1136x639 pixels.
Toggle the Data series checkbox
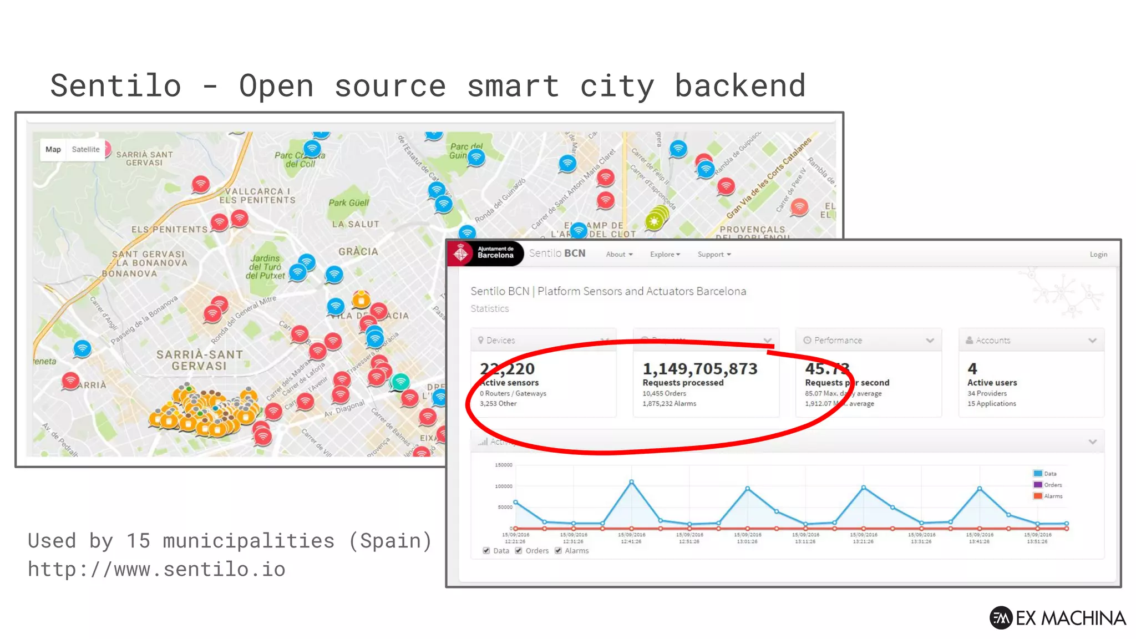[x=486, y=551]
